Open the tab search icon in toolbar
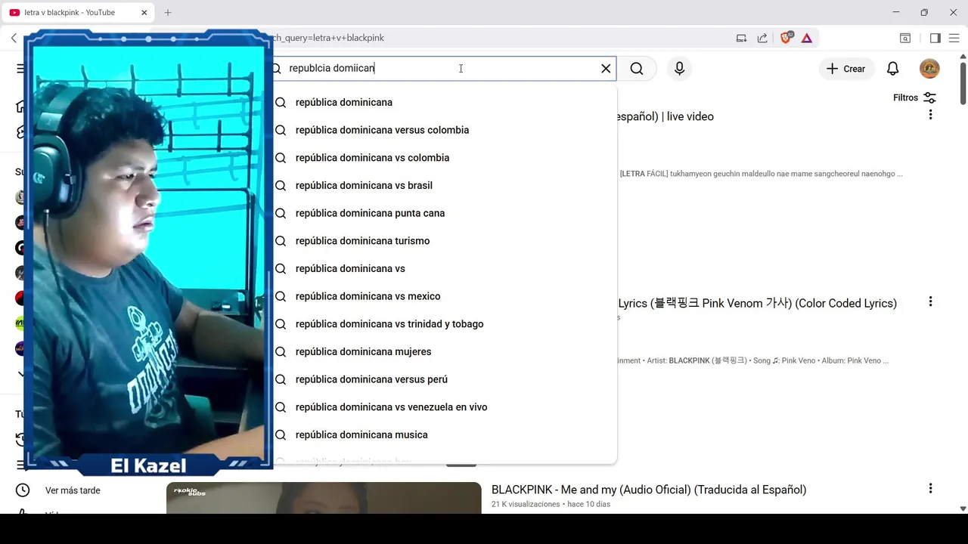 click(905, 38)
